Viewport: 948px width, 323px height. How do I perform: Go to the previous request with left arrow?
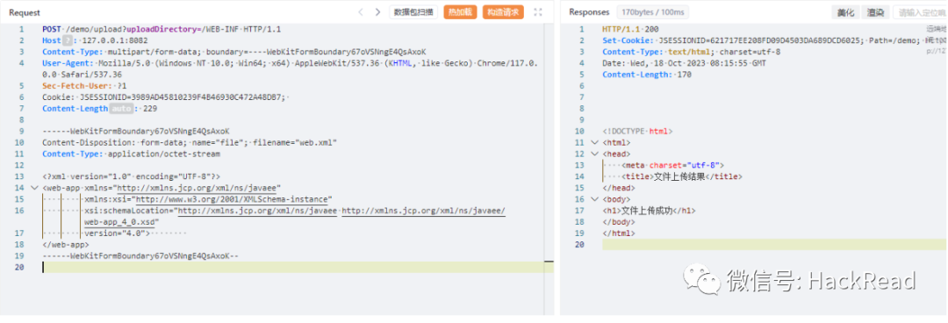(361, 12)
